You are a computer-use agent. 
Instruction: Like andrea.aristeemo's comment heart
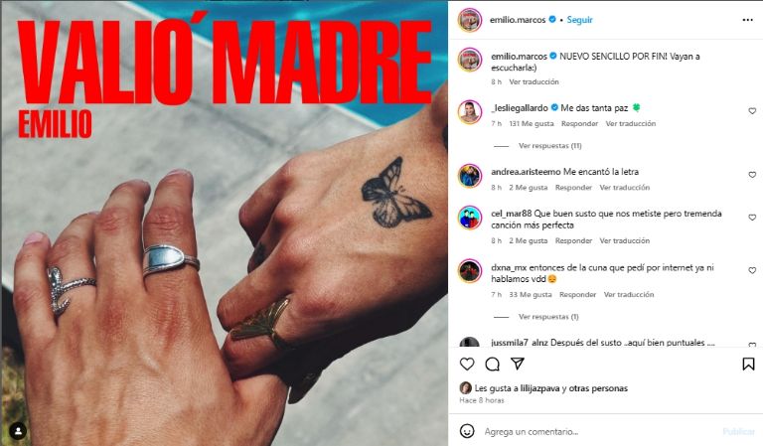(x=752, y=175)
